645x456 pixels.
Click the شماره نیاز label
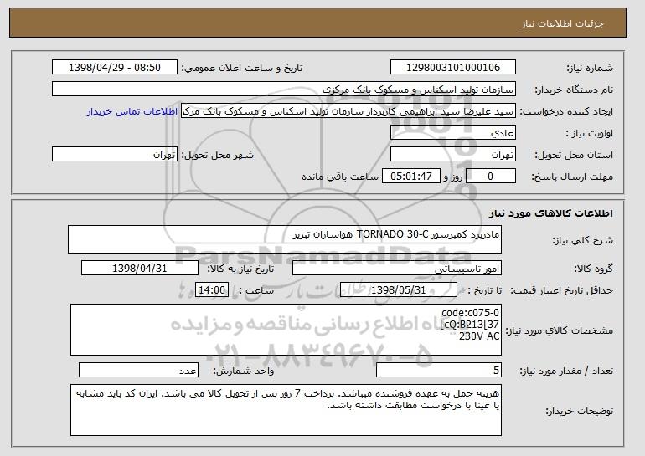590,69
